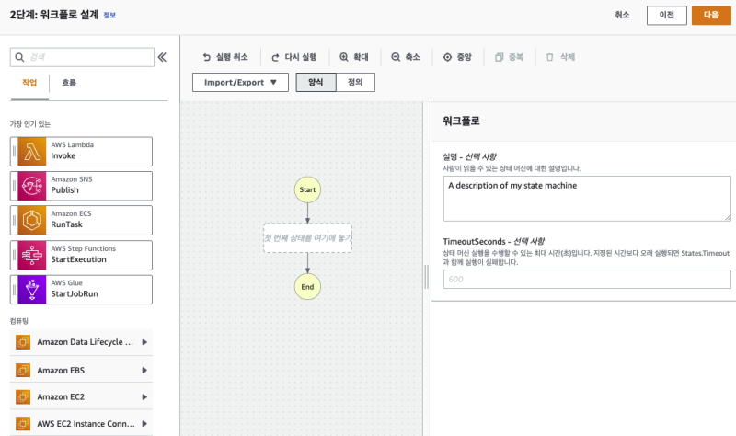Screen dimensions: 736x436
Task: Zoom out of canvas (축소)
Action: point(406,57)
